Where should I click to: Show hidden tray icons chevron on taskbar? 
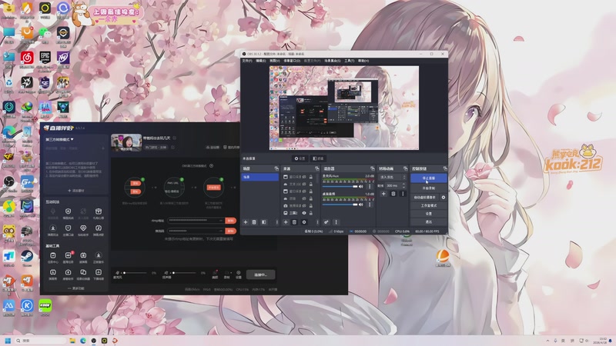tap(547, 341)
